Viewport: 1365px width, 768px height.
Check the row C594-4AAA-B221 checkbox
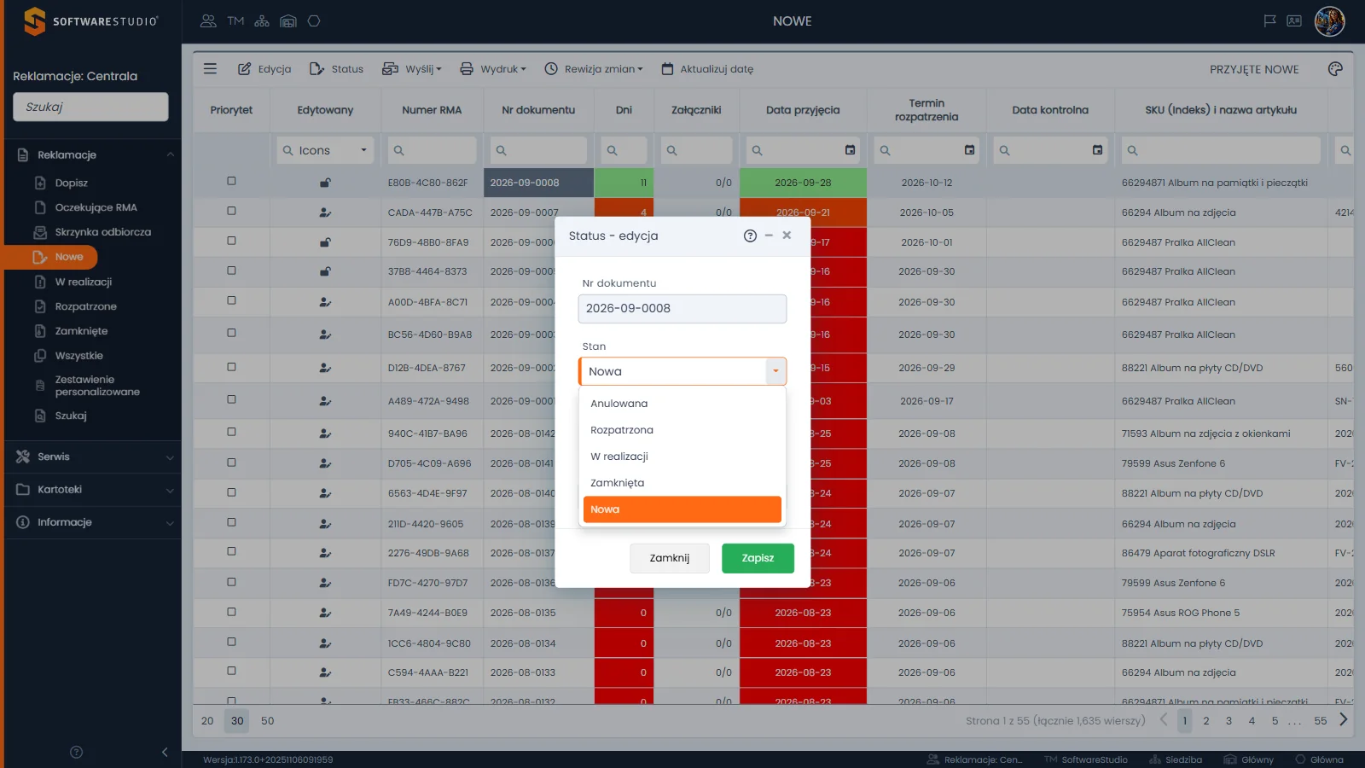(x=231, y=671)
